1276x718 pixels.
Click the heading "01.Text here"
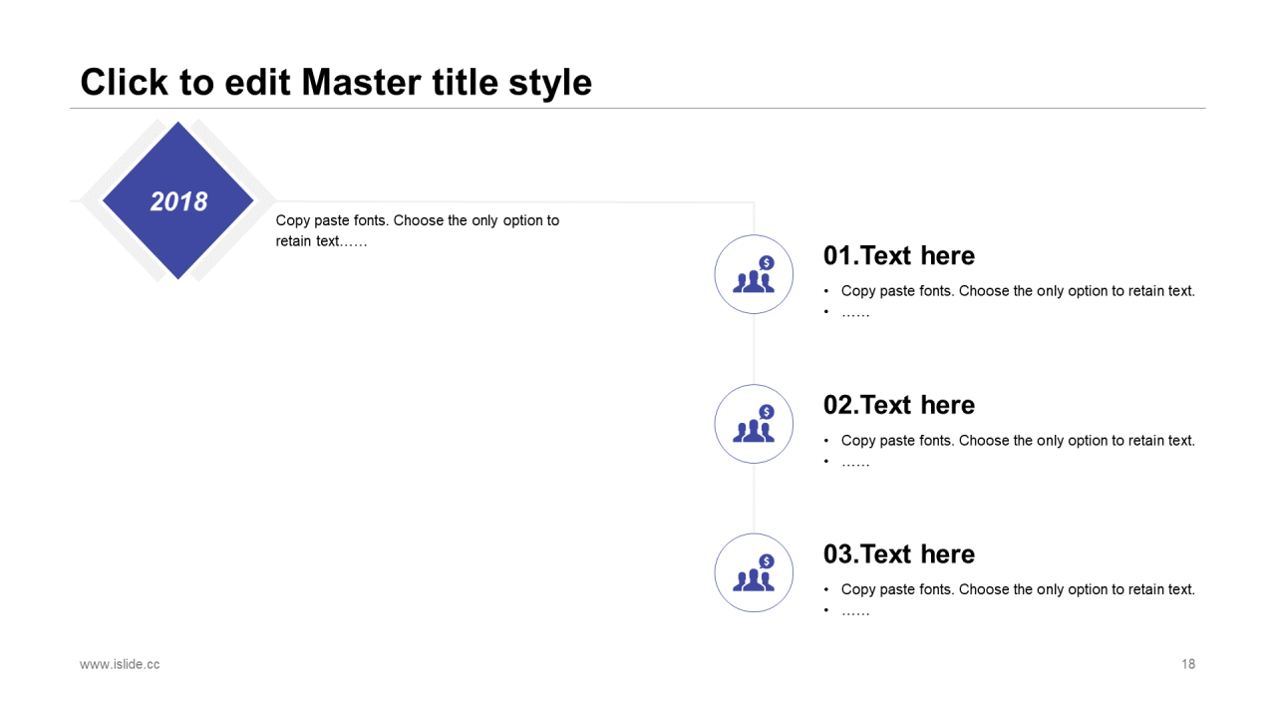point(899,255)
